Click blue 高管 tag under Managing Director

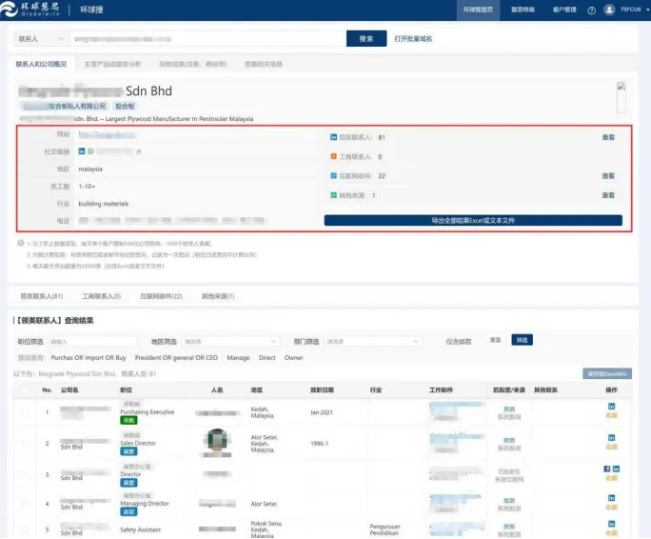tap(128, 512)
